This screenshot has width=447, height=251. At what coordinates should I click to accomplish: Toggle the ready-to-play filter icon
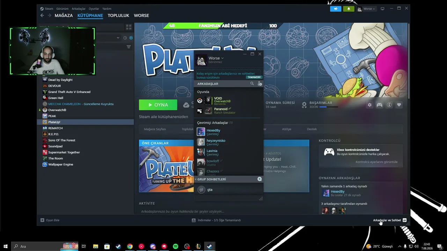(131, 38)
